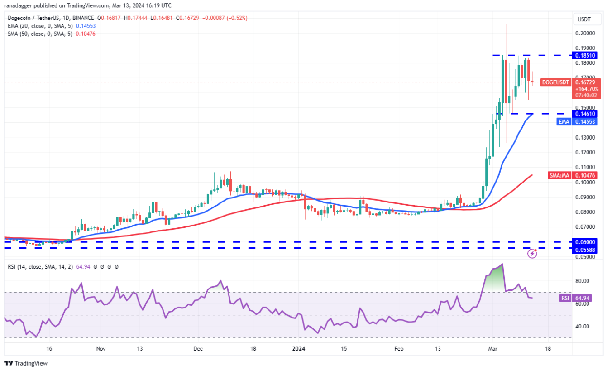The image size is (607, 371).
Task: Click the 0.08000 price axis level
Action: pos(585,212)
